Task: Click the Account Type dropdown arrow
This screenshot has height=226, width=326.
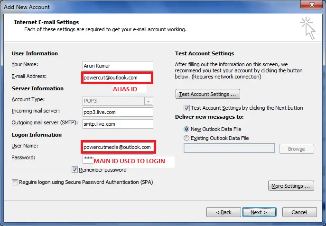Action: (x=148, y=101)
